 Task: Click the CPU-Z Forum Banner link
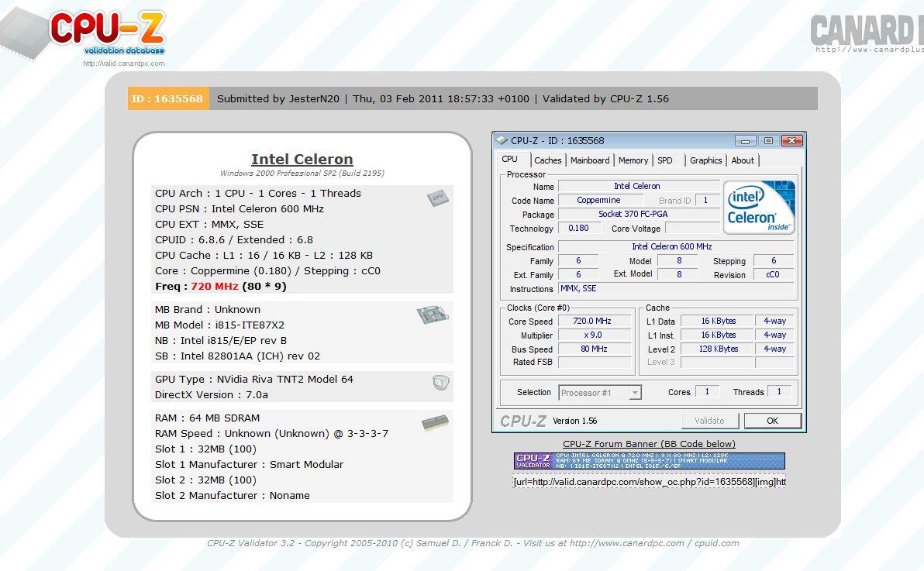[x=649, y=444]
